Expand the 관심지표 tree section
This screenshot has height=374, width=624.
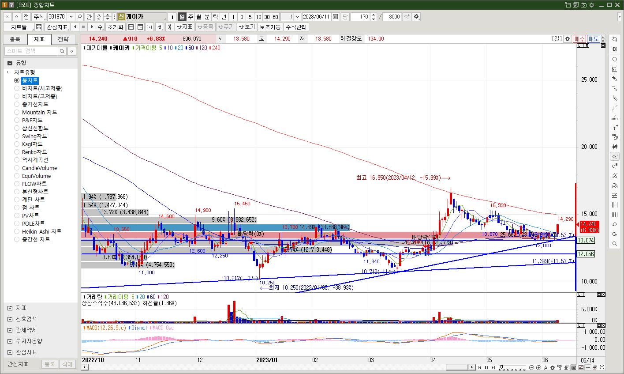tap(10, 352)
